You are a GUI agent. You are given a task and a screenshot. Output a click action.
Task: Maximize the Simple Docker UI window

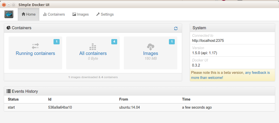(x=13, y=5)
